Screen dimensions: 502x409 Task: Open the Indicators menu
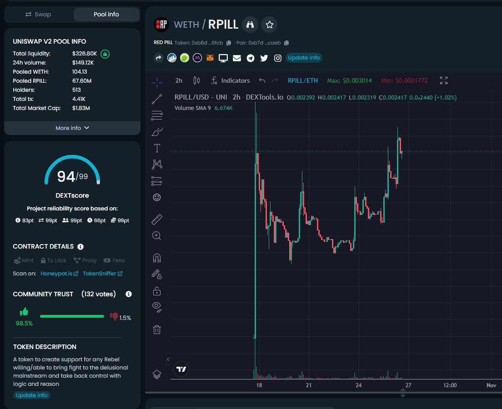click(x=230, y=80)
